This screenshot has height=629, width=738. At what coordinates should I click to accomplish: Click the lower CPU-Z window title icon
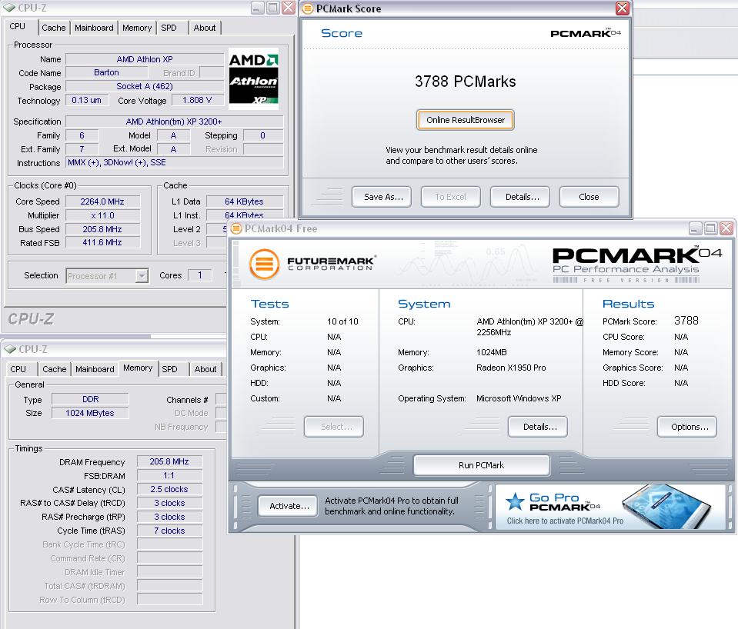pyautogui.click(x=10, y=349)
